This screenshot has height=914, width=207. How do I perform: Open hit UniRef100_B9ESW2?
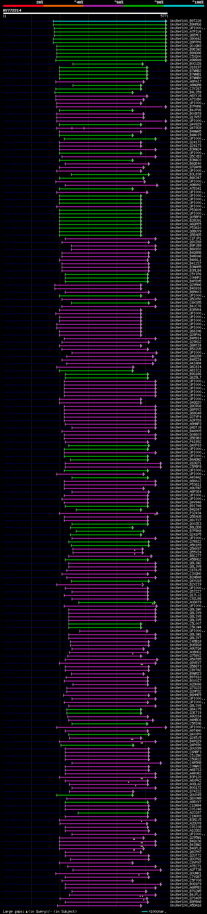tap(186, 49)
